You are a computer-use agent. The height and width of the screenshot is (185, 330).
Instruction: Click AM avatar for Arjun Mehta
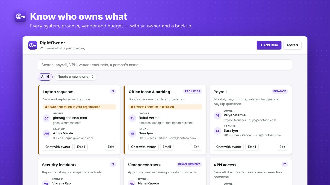(47, 134)
